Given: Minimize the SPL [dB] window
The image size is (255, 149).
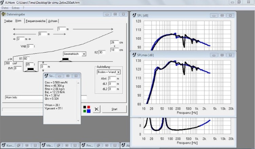Looking at the screenshot, I should (x=214, y=16).
